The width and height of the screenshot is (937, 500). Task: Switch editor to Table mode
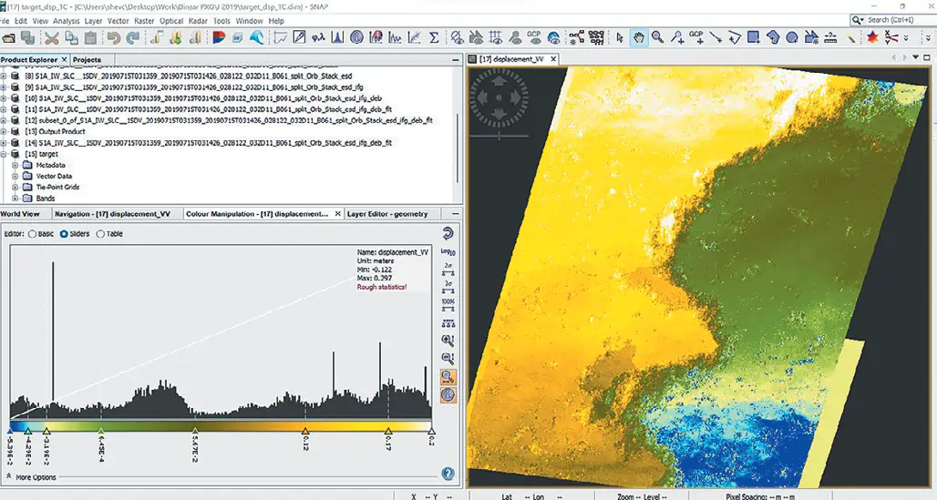(x=100, y=234)
